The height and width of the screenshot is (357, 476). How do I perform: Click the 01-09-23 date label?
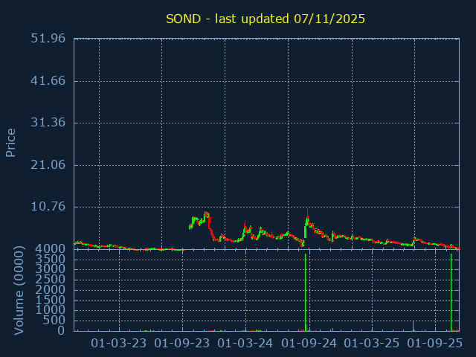(182, 343)
